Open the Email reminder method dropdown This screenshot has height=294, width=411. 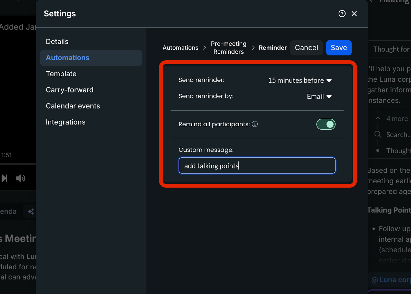coord(319,97)
